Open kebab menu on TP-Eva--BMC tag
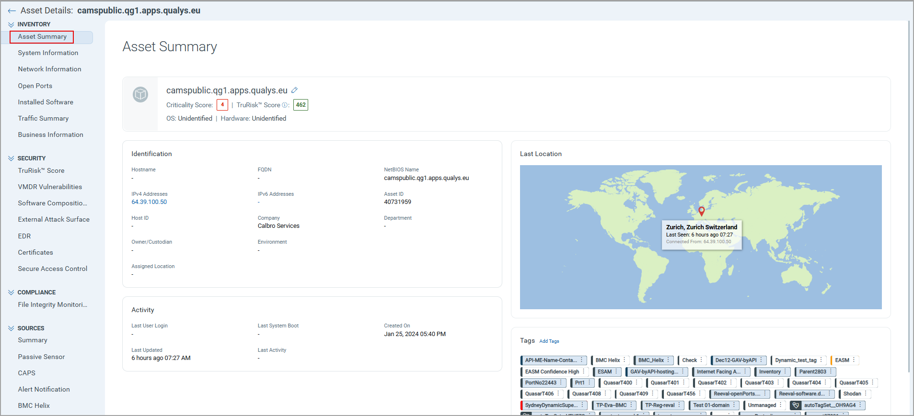This screenshot has width=914, height=416. click(x=631, y=405)
